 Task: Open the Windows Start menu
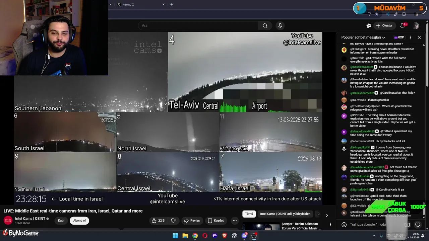pos(175,236)
